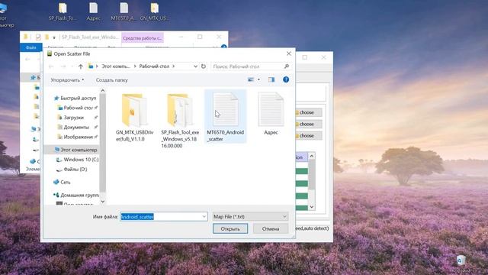The height and width of the screenshot is (275, 488).
Task: Select Изображения in the navigation tree
Action: coord(75,137)
